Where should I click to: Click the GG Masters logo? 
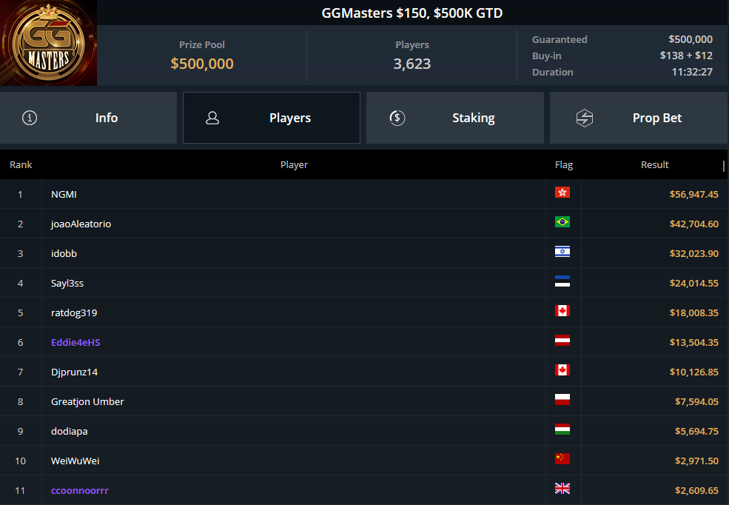[48, 43]
